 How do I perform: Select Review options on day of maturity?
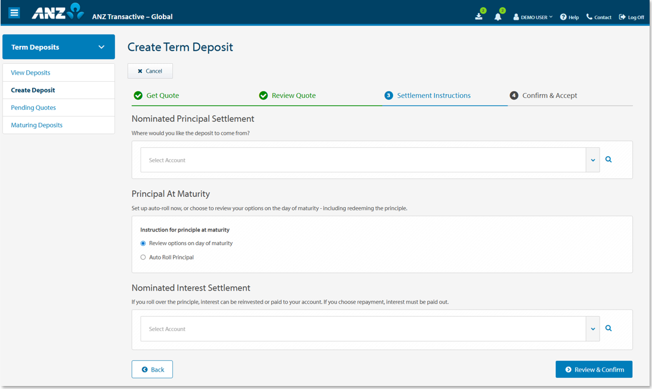(143, 243)
